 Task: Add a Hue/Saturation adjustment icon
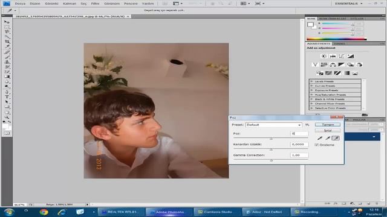(x=324, y=64)
